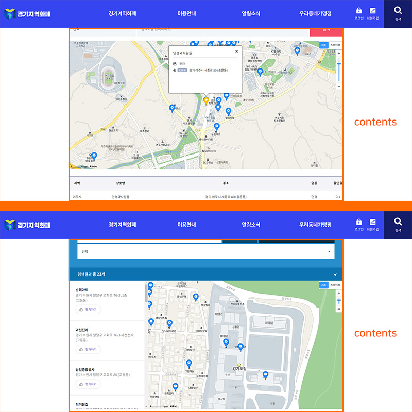Zoom in with the plus button on the 여주 map

pyautogui.click(x=339, y=53)
